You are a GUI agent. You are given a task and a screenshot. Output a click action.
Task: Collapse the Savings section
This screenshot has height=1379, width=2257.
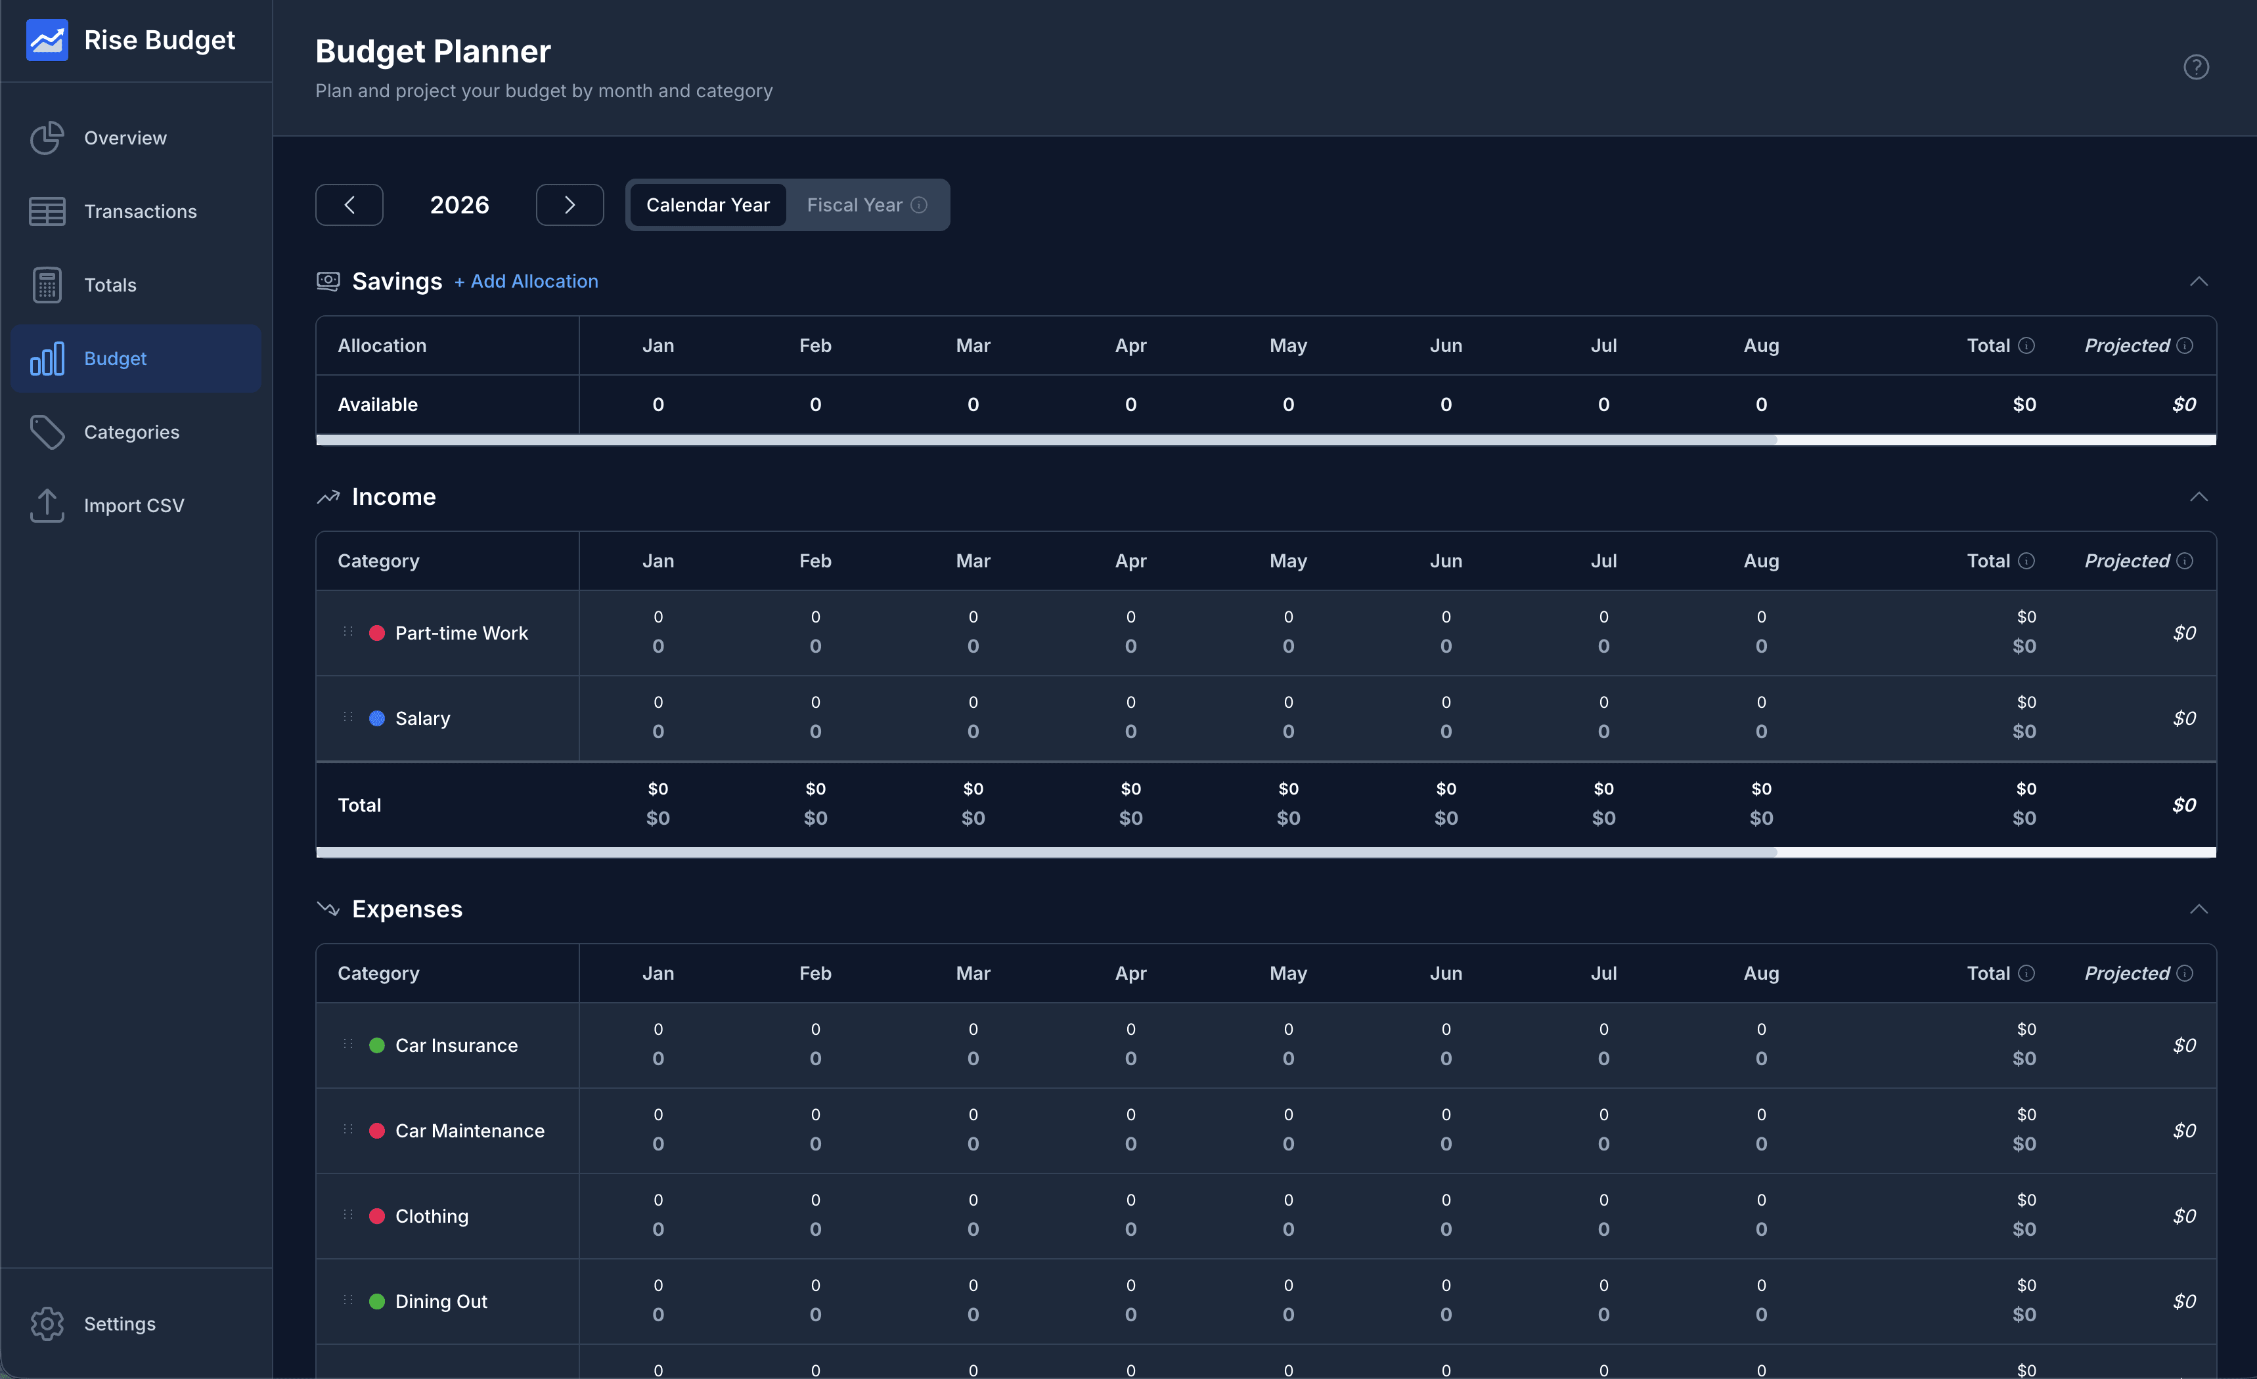tap(2199, 281)
